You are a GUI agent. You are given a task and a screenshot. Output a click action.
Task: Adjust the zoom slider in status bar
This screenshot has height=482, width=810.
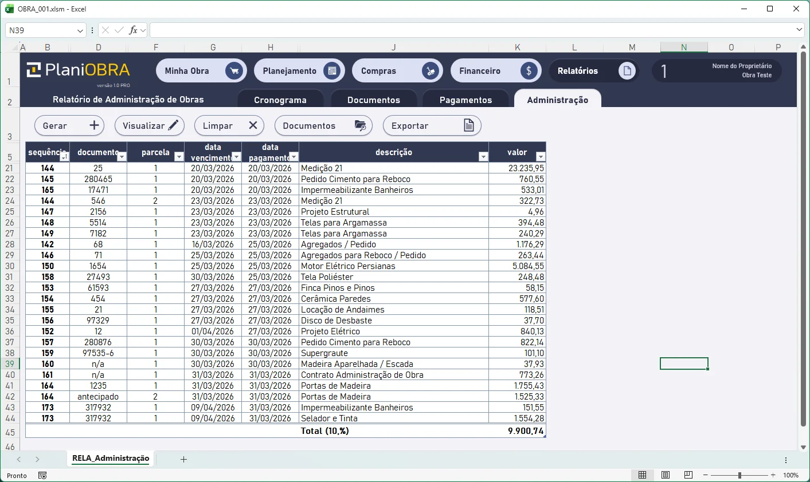pyautogui.click(x=739, y=475)
